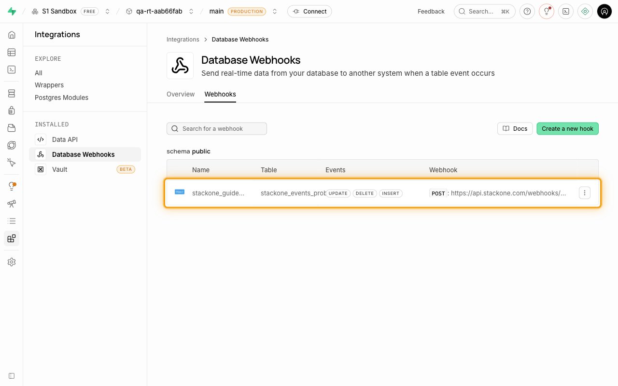Click the UPDATE event badge
This screenshot has width=618, height=386.
pos(338,193)
